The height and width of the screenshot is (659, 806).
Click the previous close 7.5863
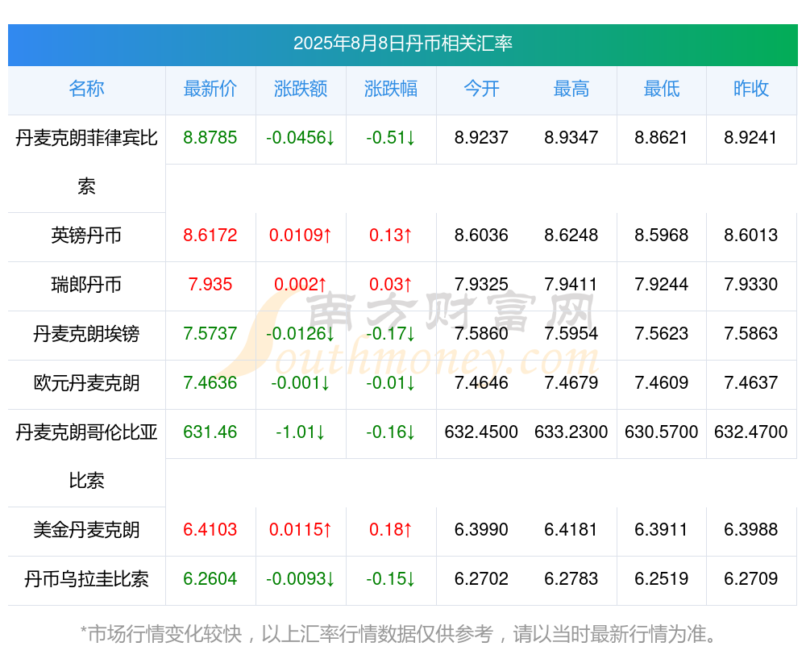(x=751, y=334)
